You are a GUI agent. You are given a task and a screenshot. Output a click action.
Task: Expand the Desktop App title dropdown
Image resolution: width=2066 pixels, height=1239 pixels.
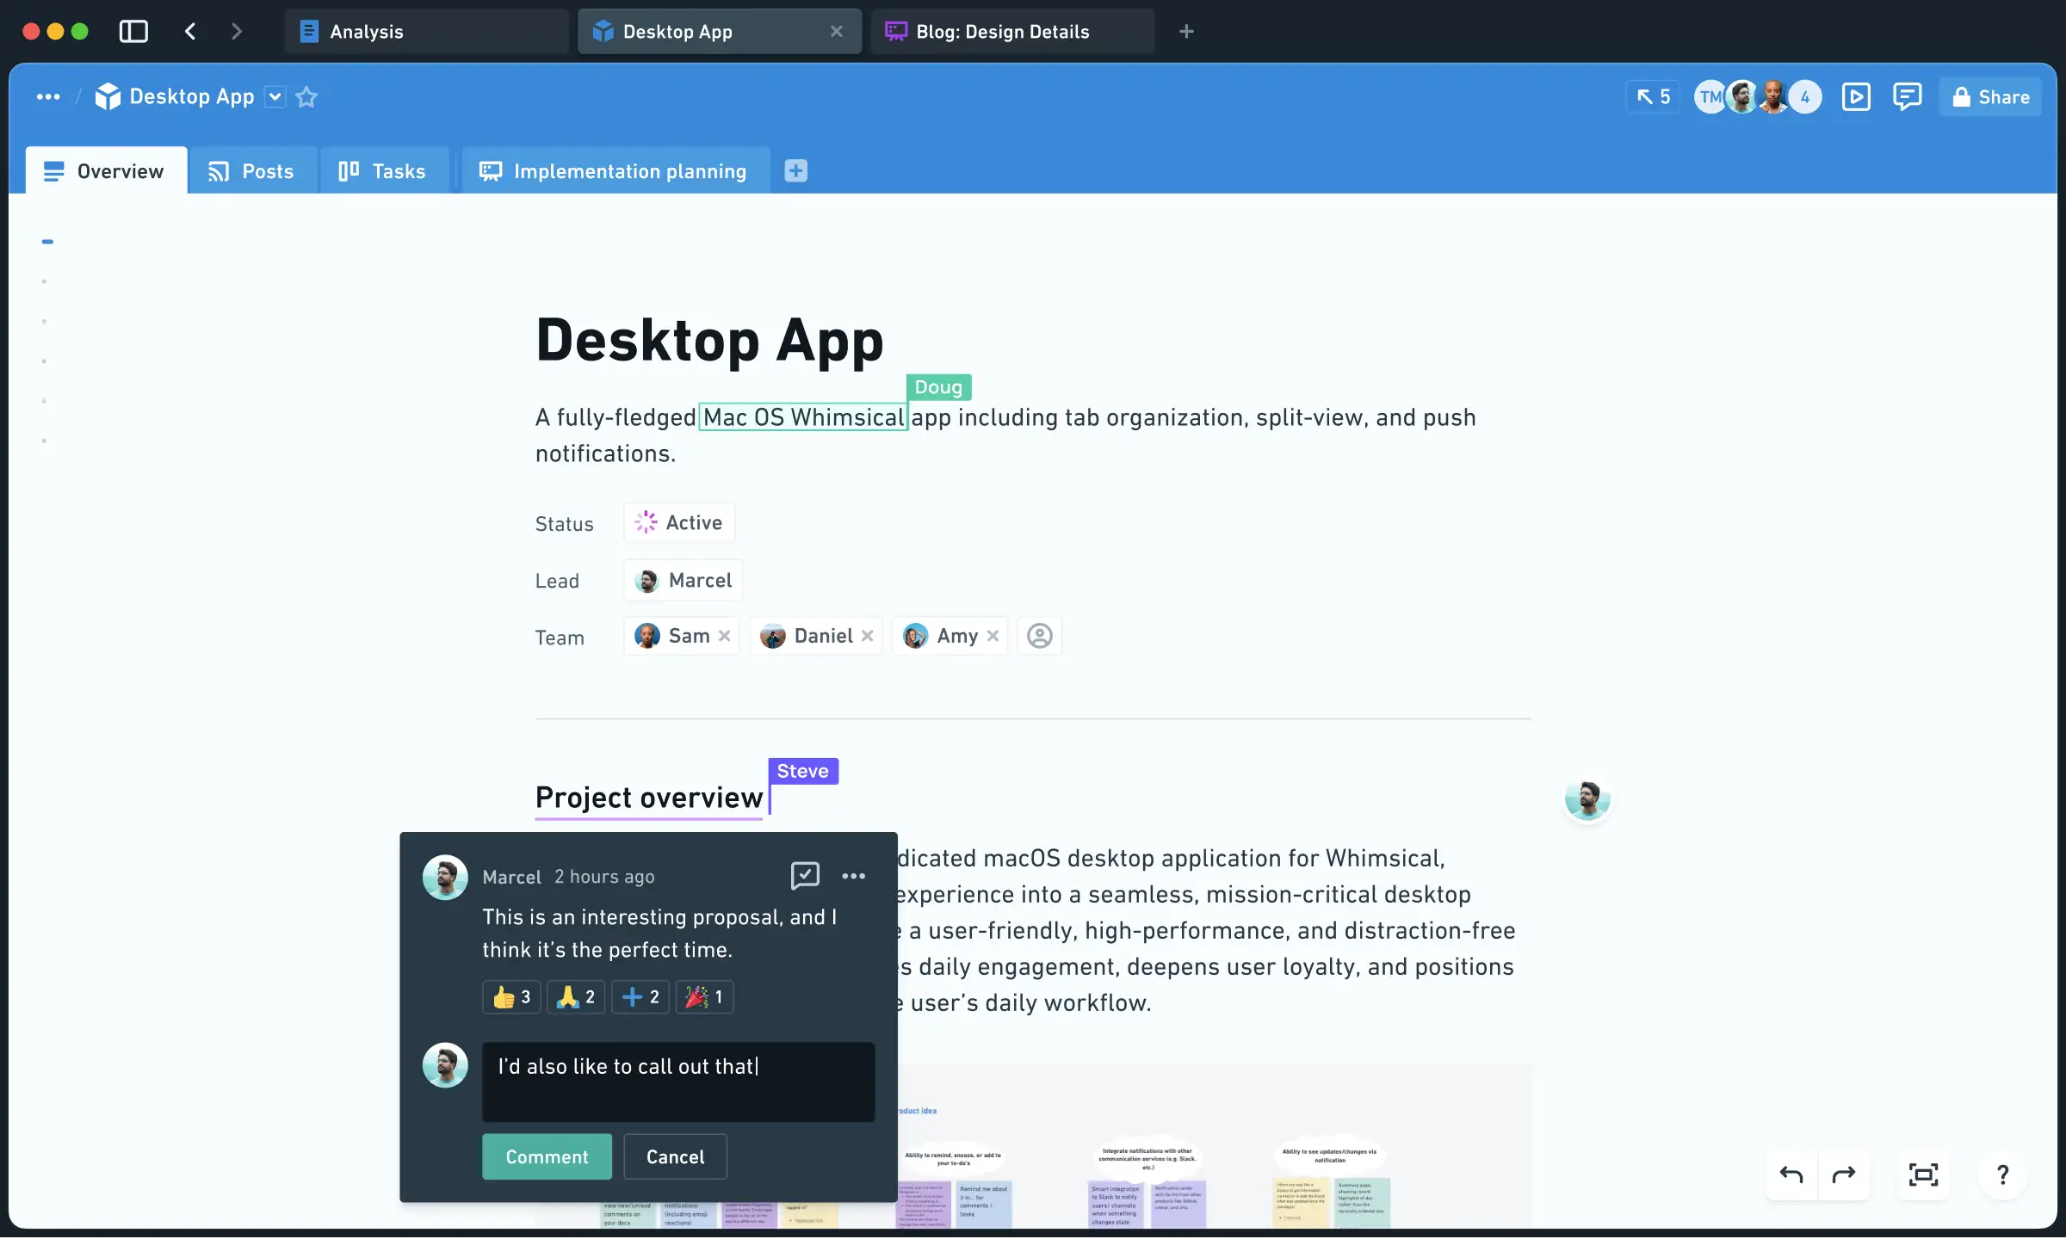click(275, 97)
